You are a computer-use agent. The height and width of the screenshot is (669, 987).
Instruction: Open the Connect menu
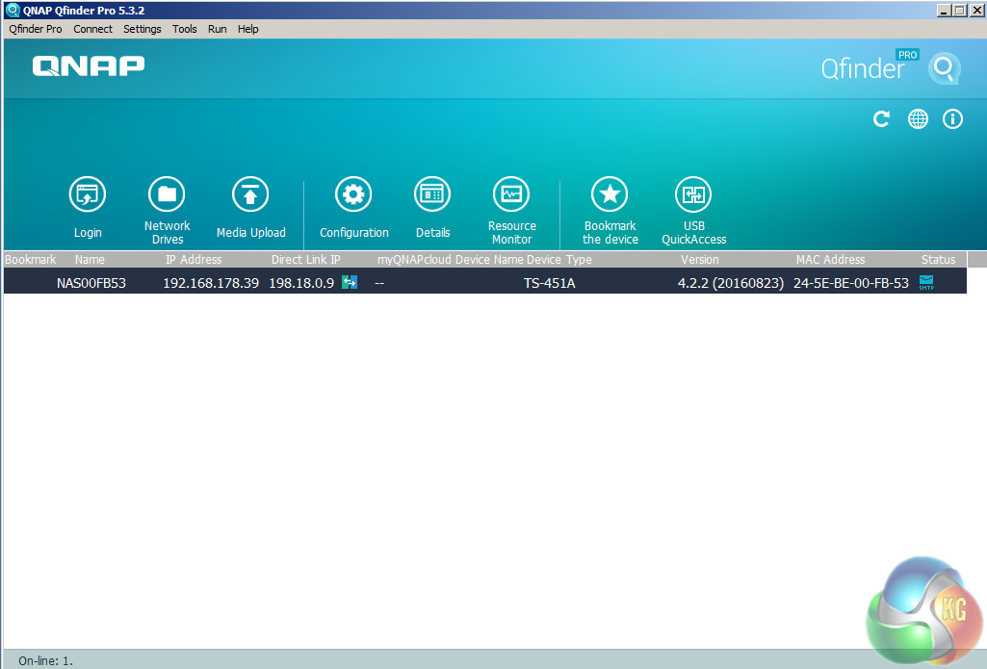click(92, 29)
